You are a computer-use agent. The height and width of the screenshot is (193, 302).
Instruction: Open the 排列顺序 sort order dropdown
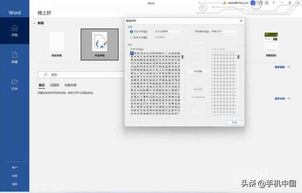tap(225, 32)
